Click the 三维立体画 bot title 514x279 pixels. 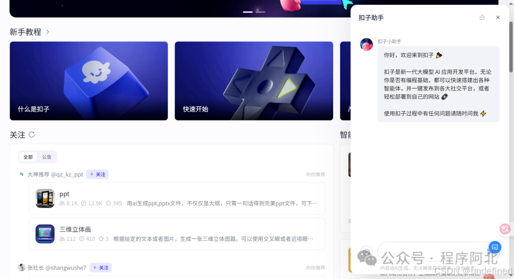pos(75,229)
